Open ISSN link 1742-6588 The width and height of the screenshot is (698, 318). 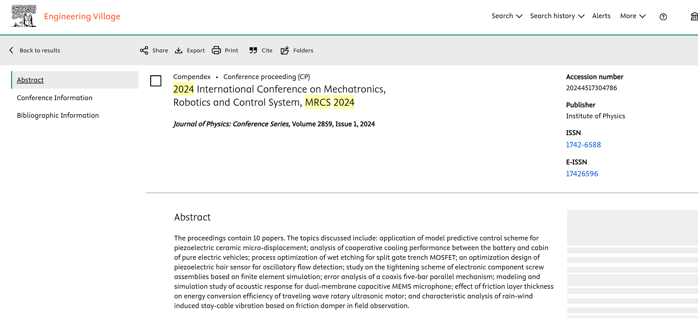(583, 145)
